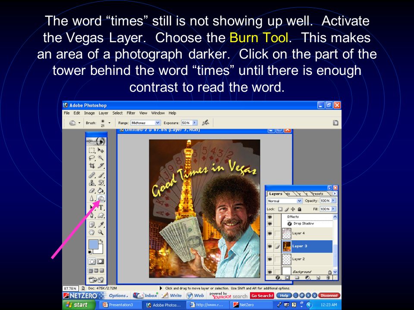Hide Layer 2 via eye icon
This screenshot has height=310, width=414.
(270, 259)
